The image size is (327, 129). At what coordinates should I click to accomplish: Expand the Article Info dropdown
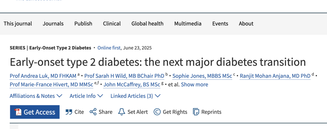click(86, 96)
